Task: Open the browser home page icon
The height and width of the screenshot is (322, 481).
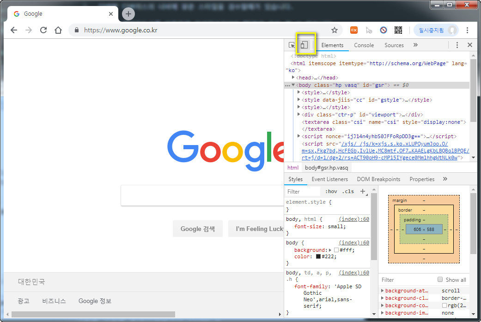Action: click(58, 30)
